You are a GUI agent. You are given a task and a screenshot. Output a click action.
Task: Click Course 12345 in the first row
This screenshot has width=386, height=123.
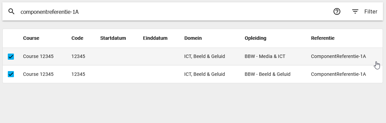(x=38, y=57)
